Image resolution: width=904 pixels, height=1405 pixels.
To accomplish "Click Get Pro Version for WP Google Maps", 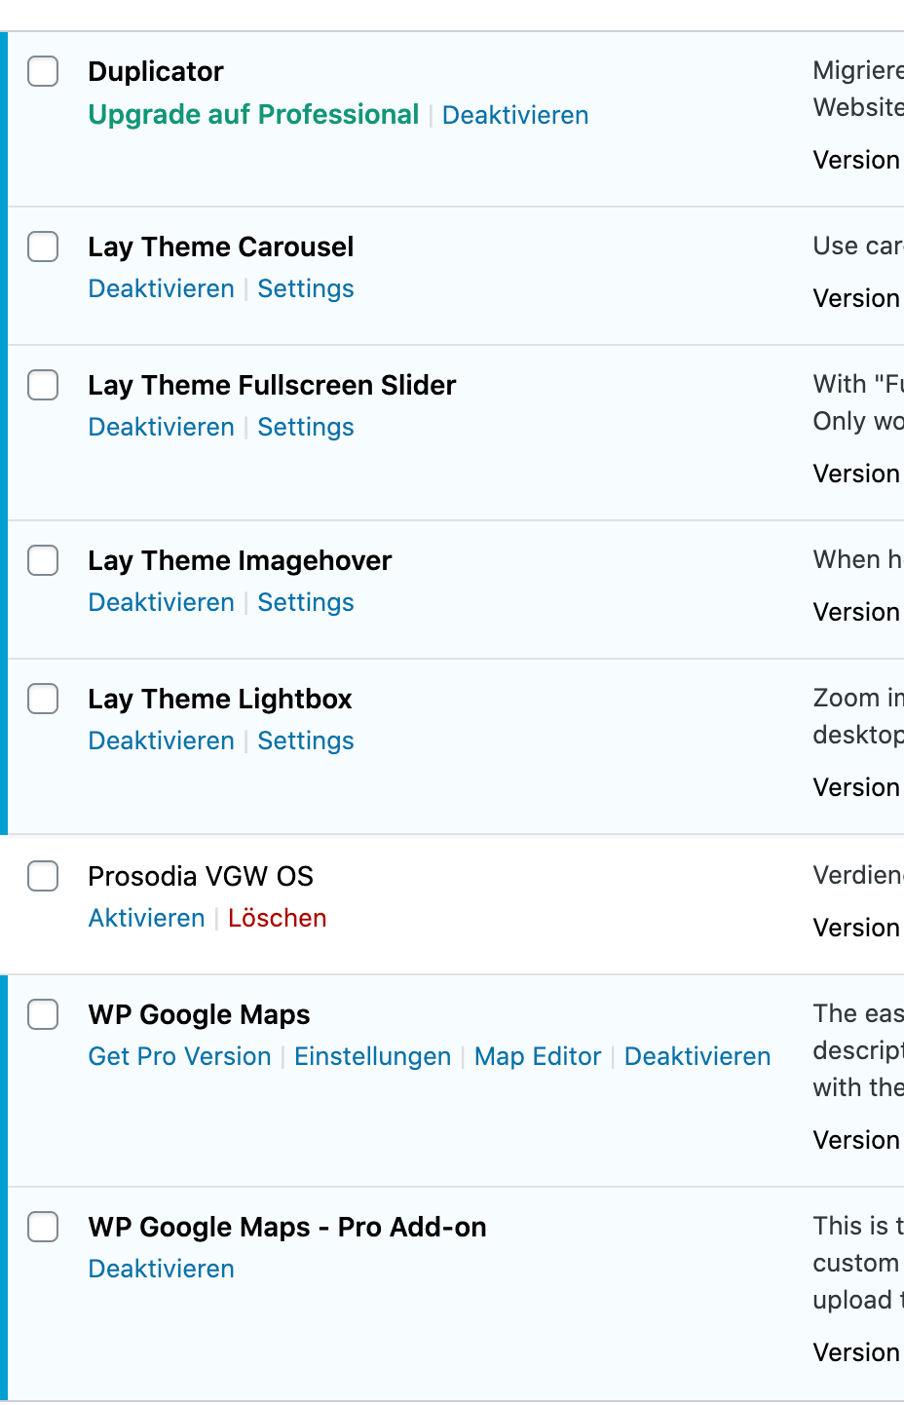I will click(179, 1056).
